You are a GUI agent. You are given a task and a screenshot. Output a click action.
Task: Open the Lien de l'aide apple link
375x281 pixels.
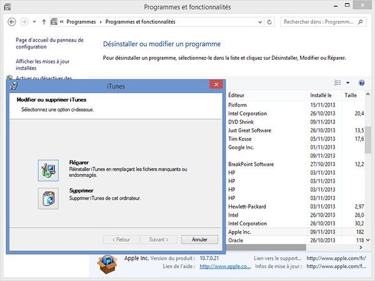coord(225,266)
